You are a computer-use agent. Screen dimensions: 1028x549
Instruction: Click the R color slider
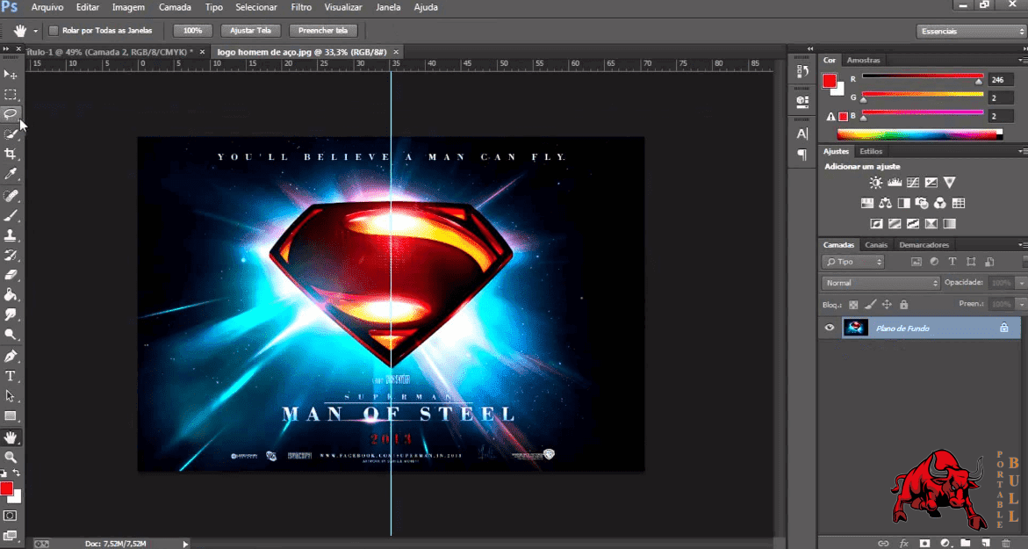923,77
